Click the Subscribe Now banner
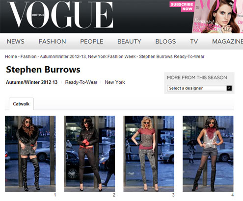 [x=182, y=7]
